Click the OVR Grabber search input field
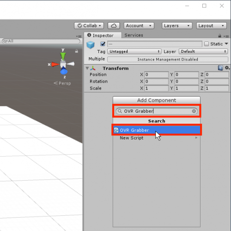 (x=157, y=111)
